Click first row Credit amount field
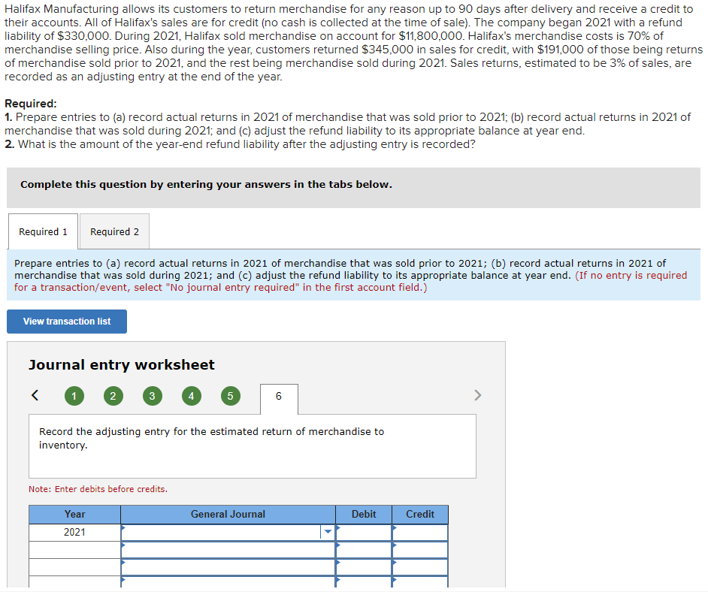Image resolution: width=708 pixels, height=592 pixels. (x=420, y=532)
